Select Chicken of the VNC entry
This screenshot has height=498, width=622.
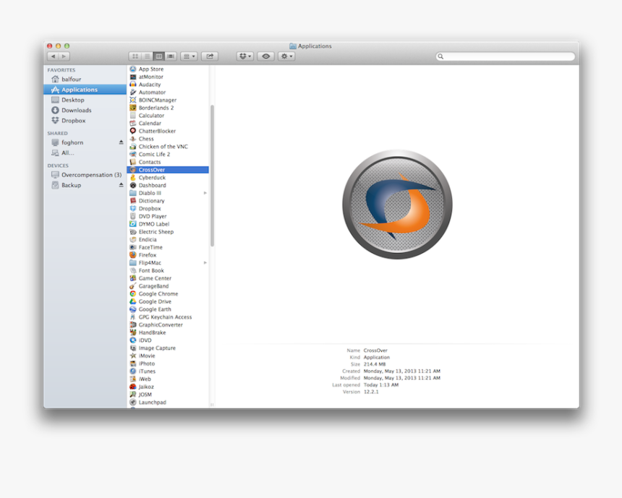pyautogui.click(x=169, y=146)
